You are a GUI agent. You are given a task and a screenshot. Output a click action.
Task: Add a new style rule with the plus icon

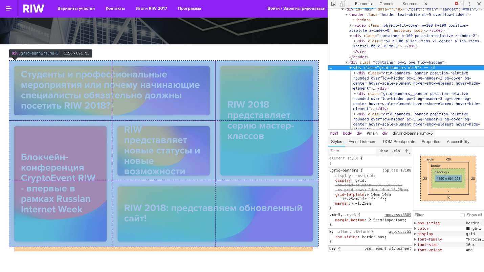click(x=406, y=151)
